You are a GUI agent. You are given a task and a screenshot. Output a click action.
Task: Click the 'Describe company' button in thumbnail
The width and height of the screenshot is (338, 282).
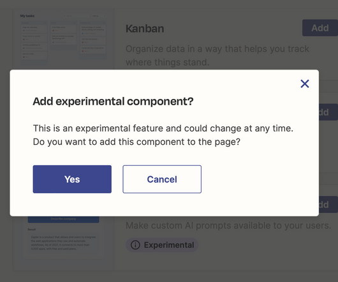point(63,219)
